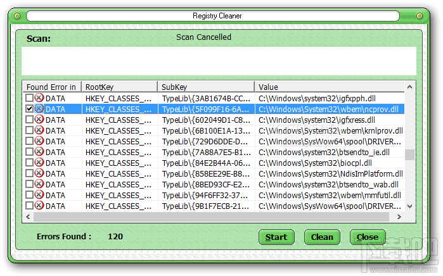Click the error icon in the igfxpph.dll row

tap(39, 98)
